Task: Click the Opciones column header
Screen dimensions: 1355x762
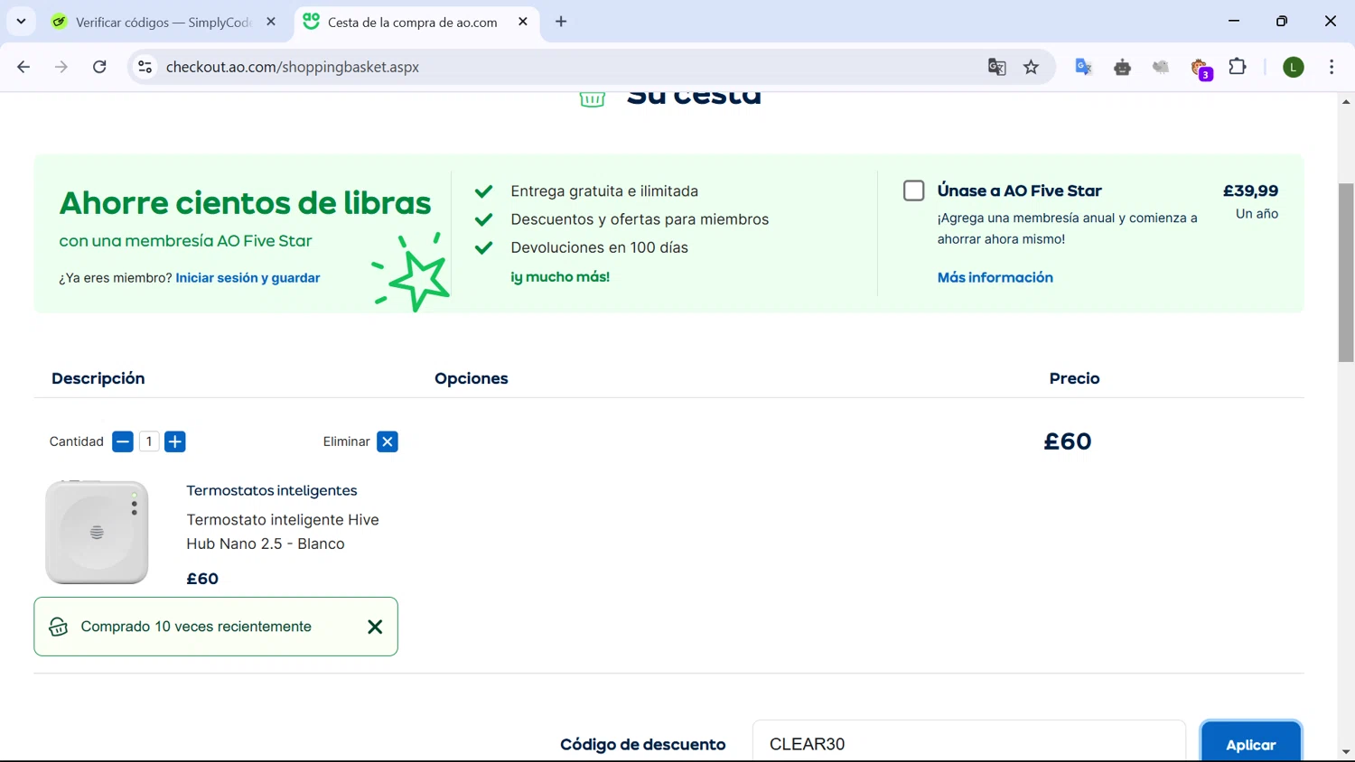Action: click(x=471, y=378)
